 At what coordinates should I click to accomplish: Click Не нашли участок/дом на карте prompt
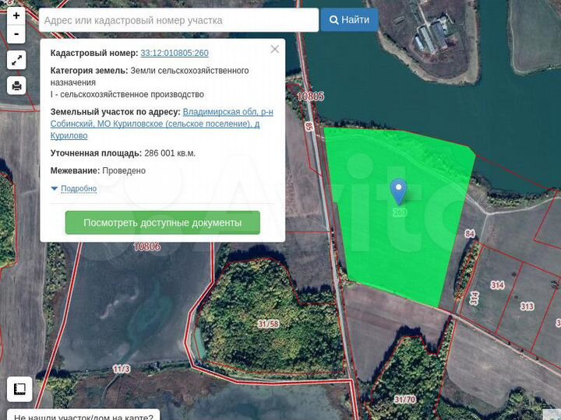(x=83, y=415)
